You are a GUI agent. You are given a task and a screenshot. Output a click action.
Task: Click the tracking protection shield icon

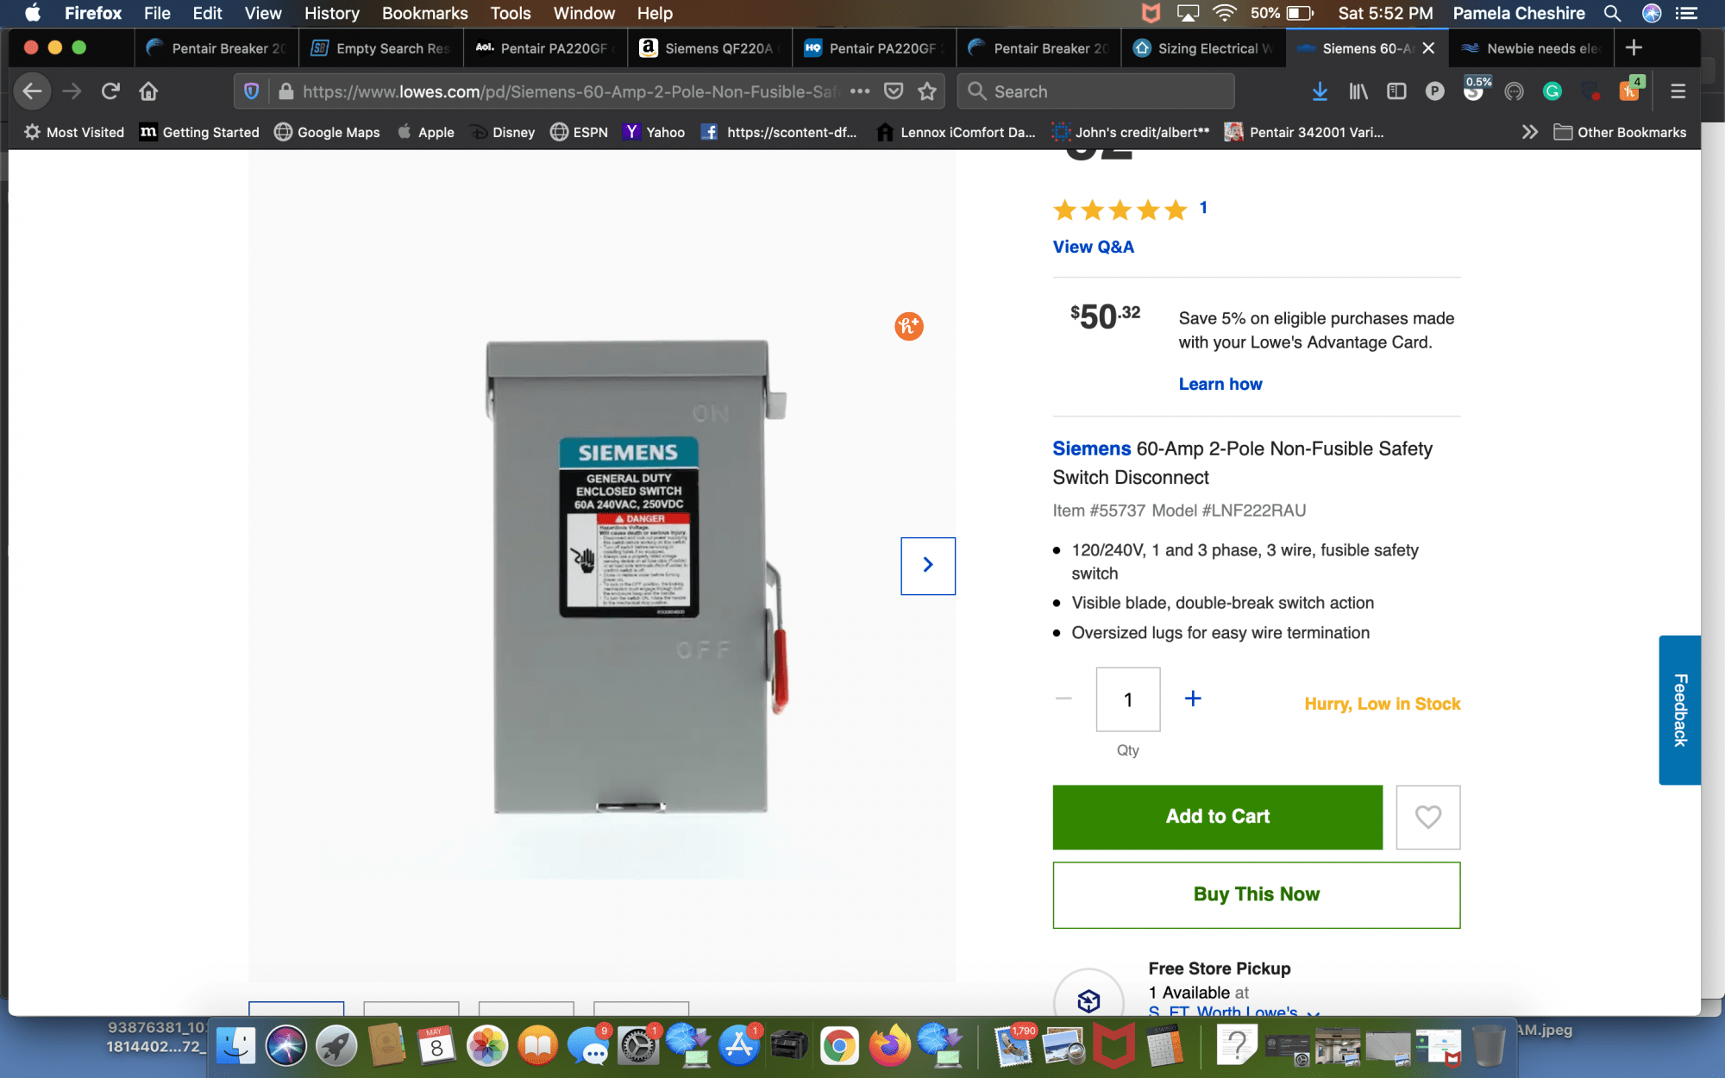point(251,91)
